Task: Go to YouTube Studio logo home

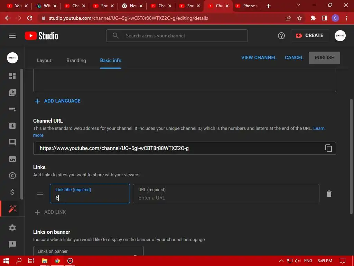Action: 41,36
